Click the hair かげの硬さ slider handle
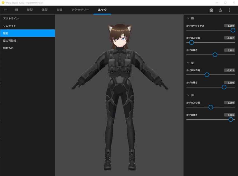Viewport: 238px width, 176px height. tap(224, 87)
